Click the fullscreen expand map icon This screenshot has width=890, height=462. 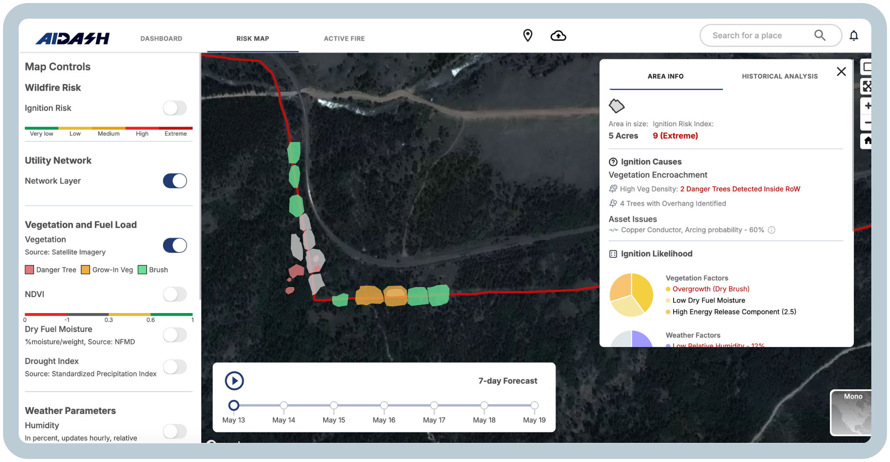pyautogui.click(x=867, y=87)
